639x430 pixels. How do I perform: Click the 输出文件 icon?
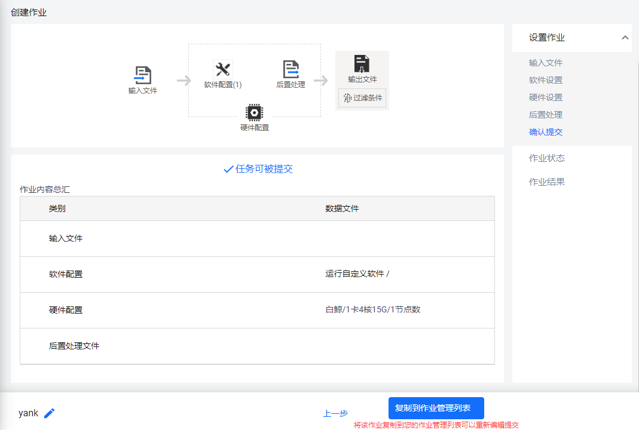pos(362,64)
